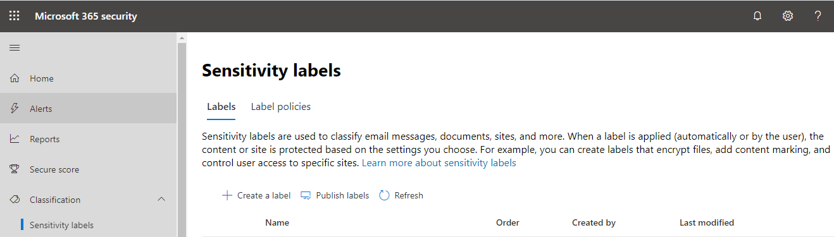
Task: Click Create a label button
Action: (x=256, y=195)
